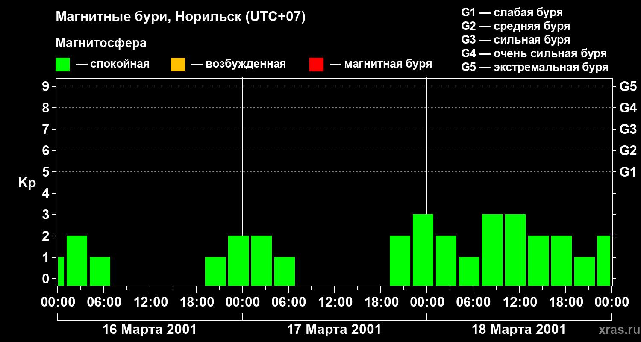This screenshot has height=342, width=641.
Task: Click the 'G3' label on the right axis
Action: pos(628,130)
